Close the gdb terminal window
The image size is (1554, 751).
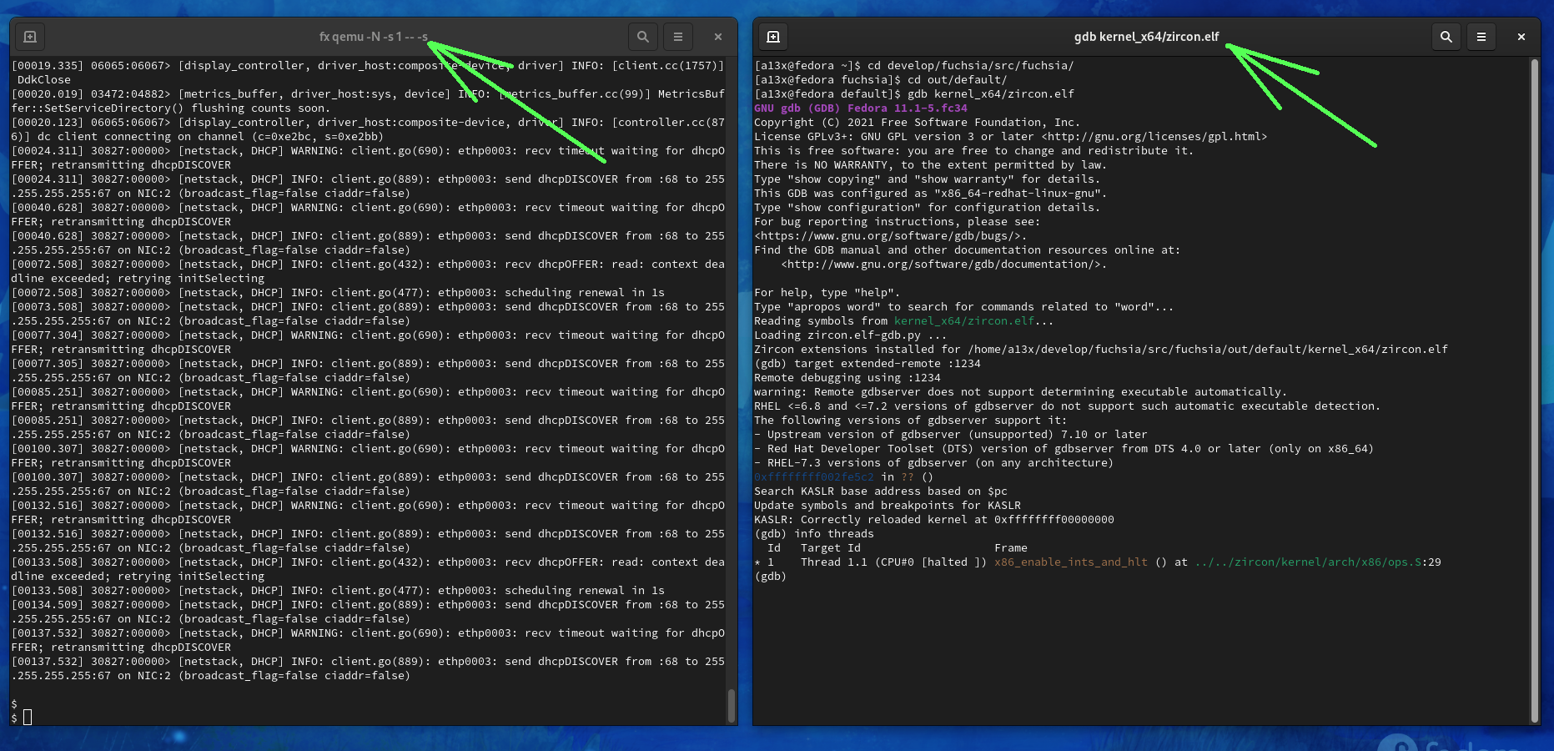pos(1521,37)
